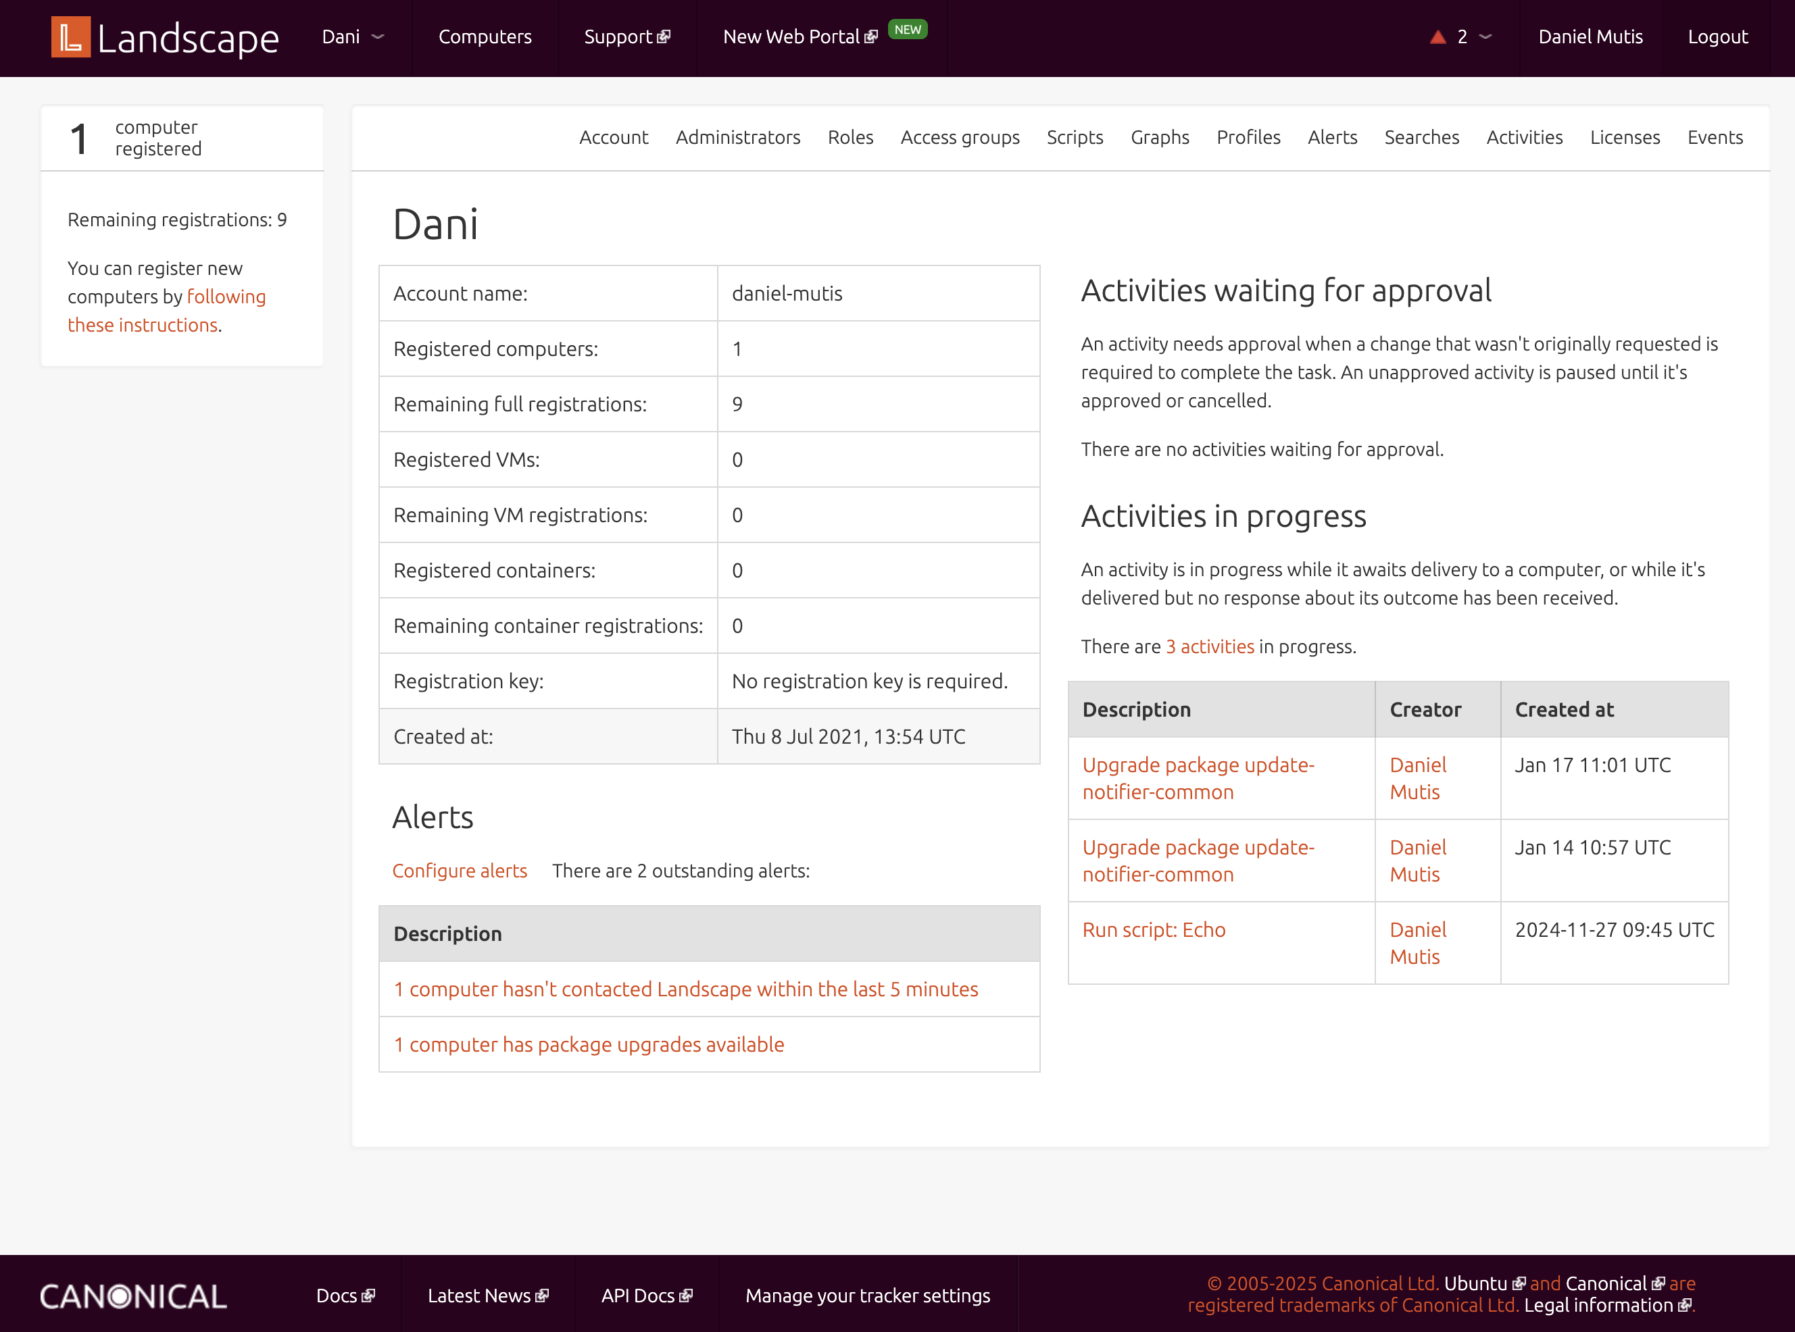Screen dimensions: 1795x1332
Task: Click the '2024-11-27 09:45 UTC' cell
Action: [1613, 942]
